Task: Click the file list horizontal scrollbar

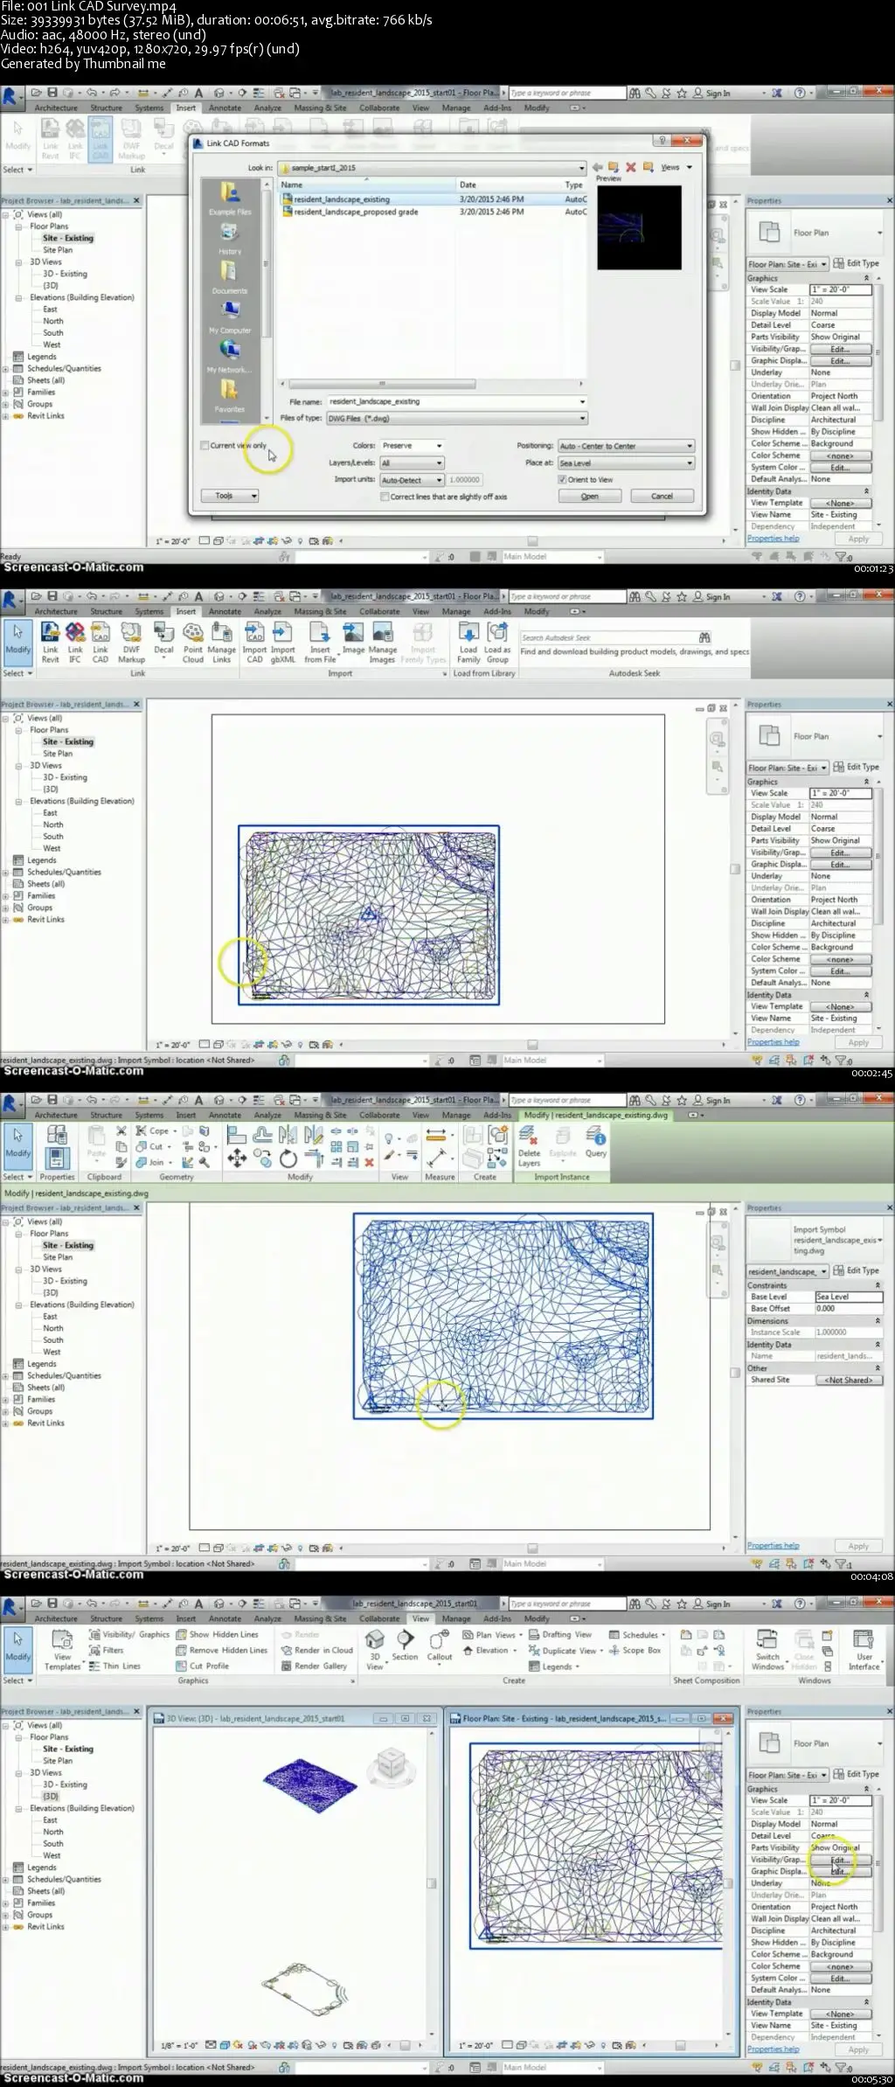Action: click(x=382, y=383)
